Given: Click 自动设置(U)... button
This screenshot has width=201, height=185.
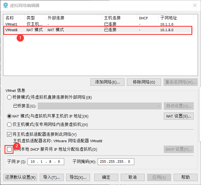Looking at the screenshot, I should [x=179, y=106].
